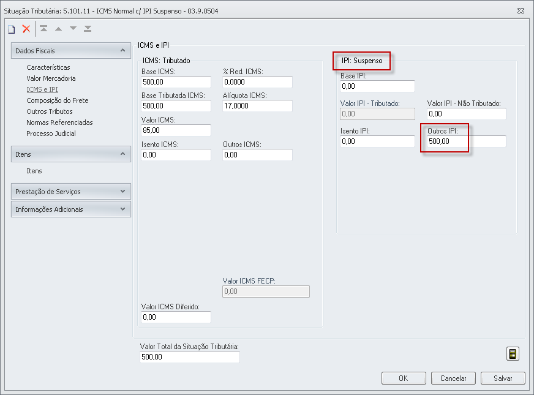Expand the Informações Adicionais section
This screenshot has width=534, height=395.
click(122, 209)
